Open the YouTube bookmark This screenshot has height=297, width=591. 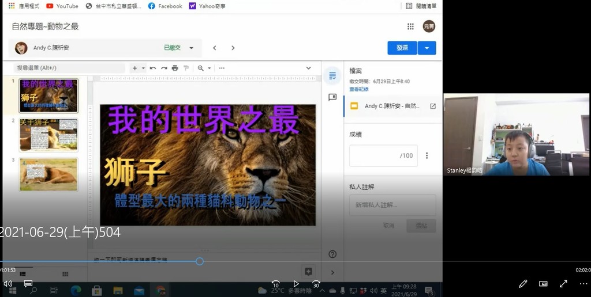(x=62, y=6)
